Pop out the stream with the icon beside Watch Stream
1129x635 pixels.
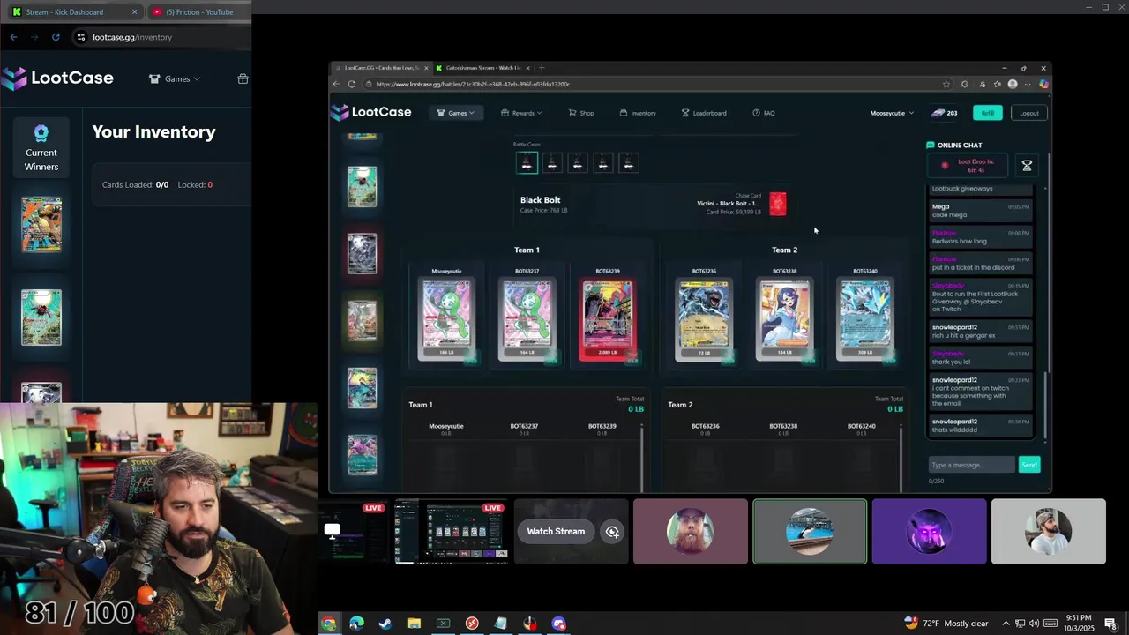[612, 532]
